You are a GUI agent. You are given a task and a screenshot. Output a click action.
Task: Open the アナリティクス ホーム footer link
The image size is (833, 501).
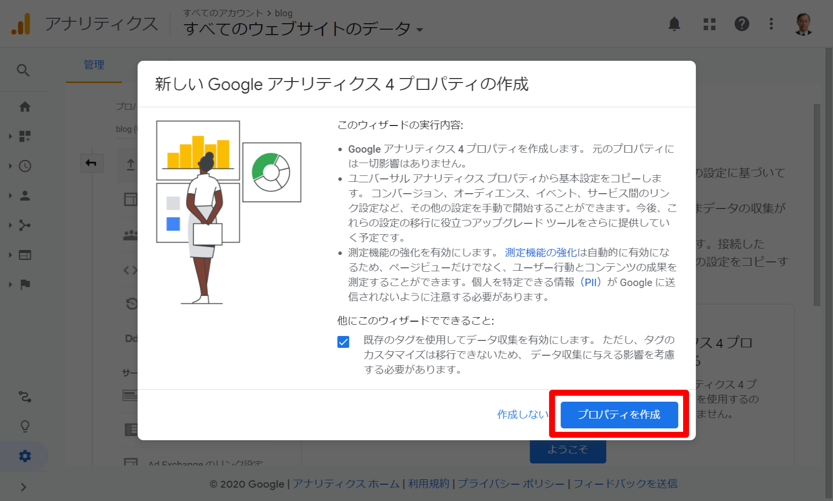[346, 484]
